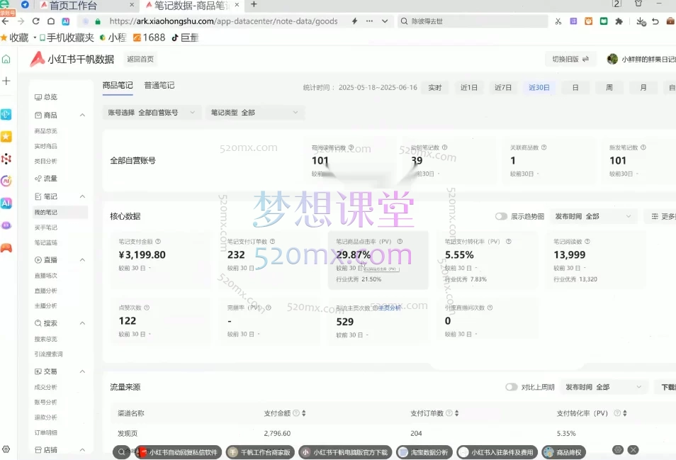Collapse the 商品 sidebar group chevron
This screenshot has width=676, height=460.
coord(82,115)
